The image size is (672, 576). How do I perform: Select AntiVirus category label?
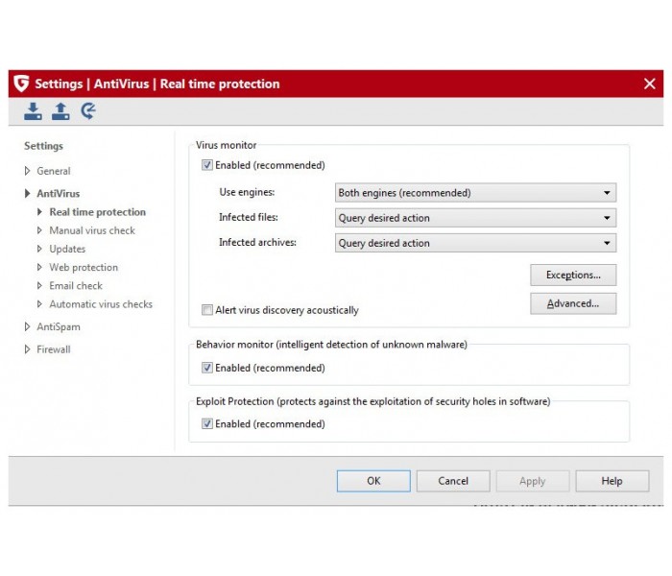[59, 193]
